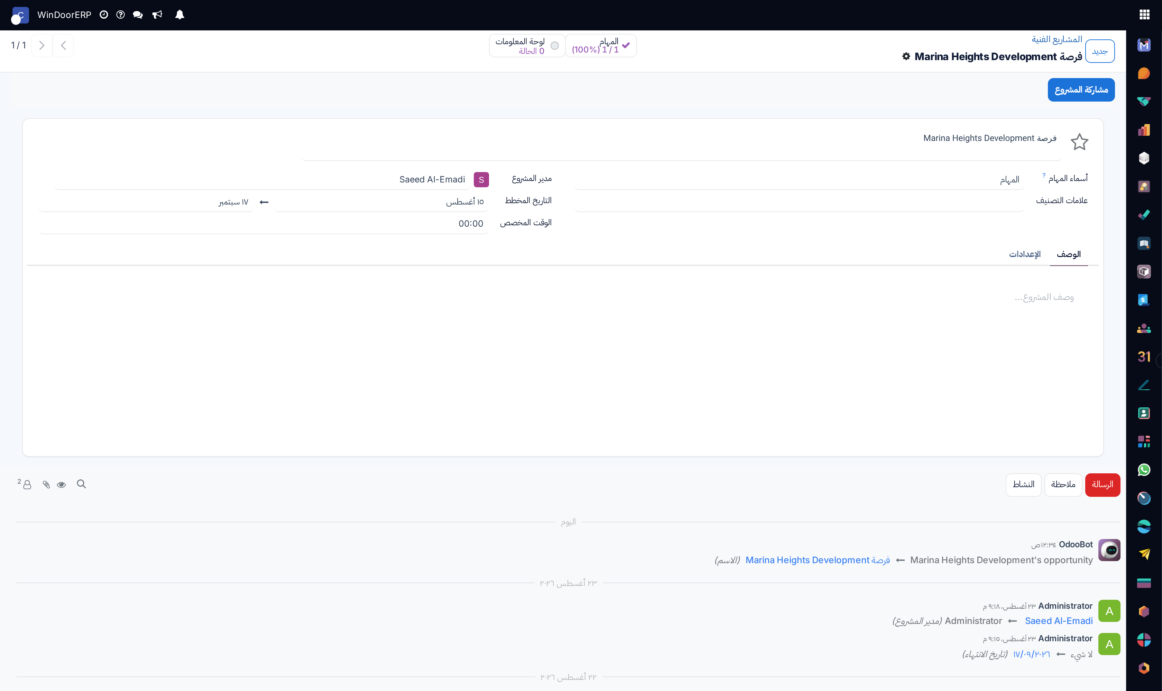1162x691 pixels.
Task: Open the Saeed Al-Emadi chatter link
Action: point(1059,621)
